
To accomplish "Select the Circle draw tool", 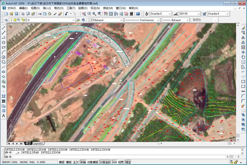I will point(3,57).
